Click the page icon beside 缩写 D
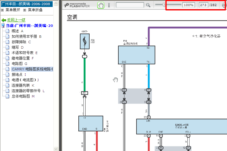The width and height of the screenshot is (227, 151). click(x=8, y=47)
